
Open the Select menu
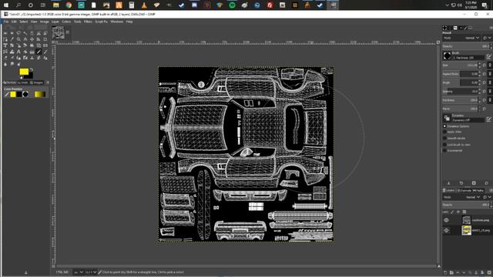click(24, 22)
